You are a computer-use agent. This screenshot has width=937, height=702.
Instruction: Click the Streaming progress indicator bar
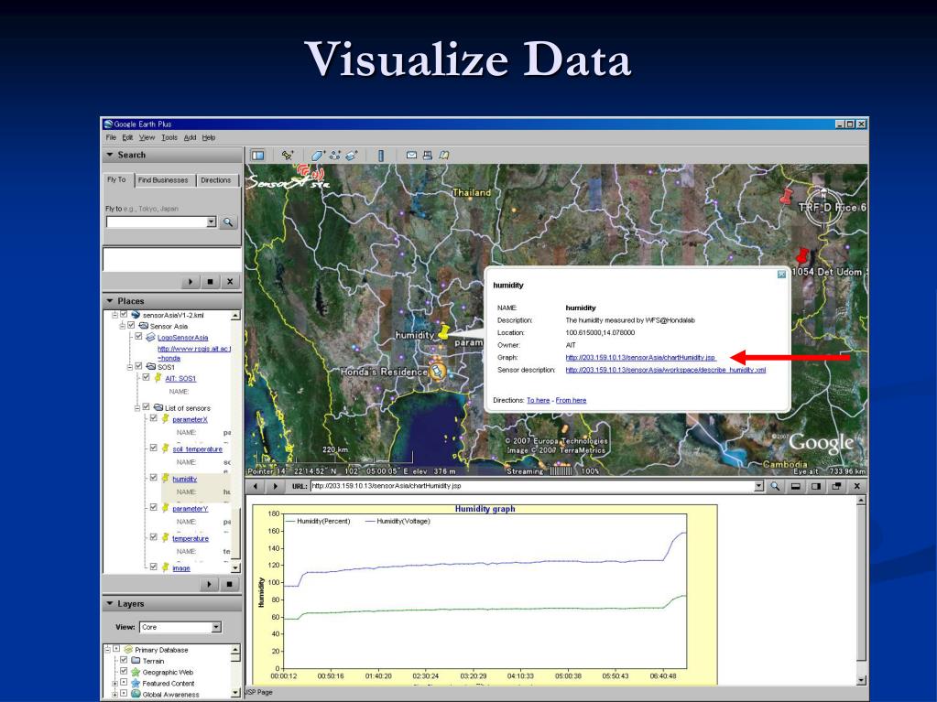(561, 471)
